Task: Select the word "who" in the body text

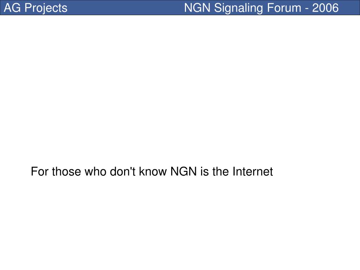Action: coord(95,172)
